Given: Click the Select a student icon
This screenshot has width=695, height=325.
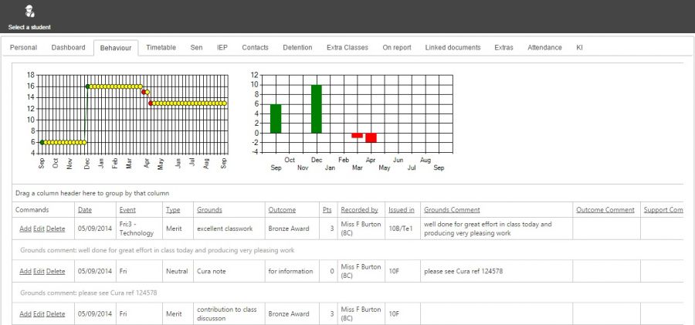Looking at the screenshot, I should tap(29, 12).
